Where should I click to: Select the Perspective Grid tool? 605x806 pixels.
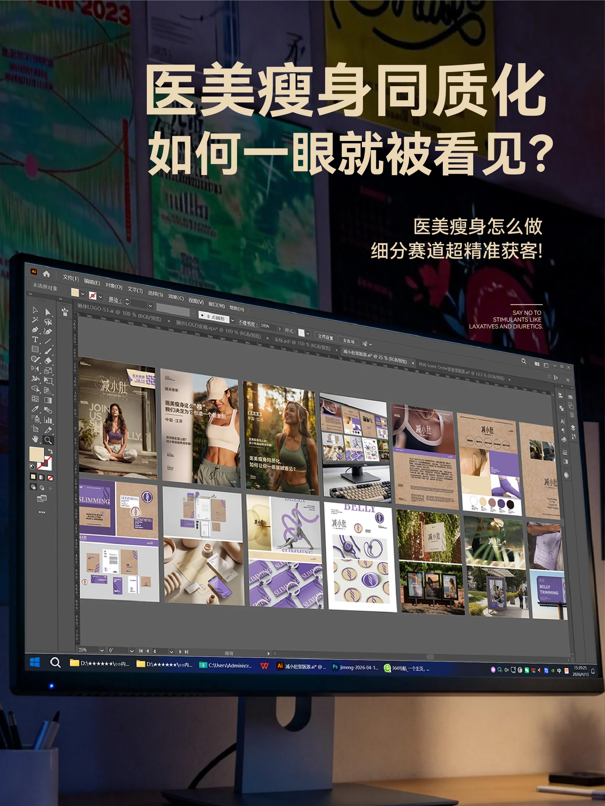coord(48,390)
